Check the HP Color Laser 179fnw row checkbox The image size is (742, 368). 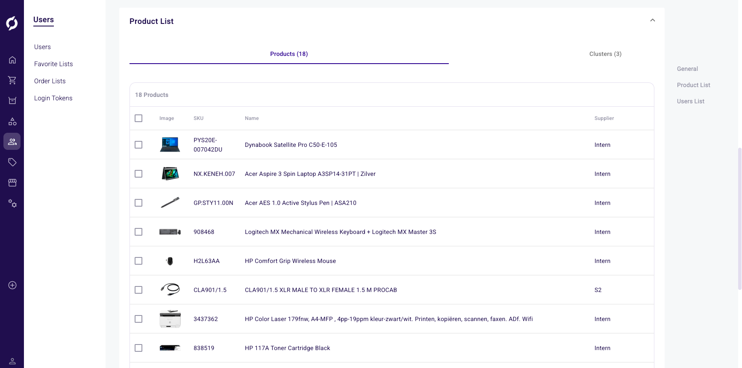[138, 319]
